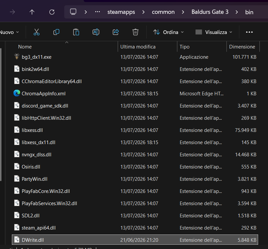
Task: Open the Nuovo dropdown menu
Action: pos(9,32)
